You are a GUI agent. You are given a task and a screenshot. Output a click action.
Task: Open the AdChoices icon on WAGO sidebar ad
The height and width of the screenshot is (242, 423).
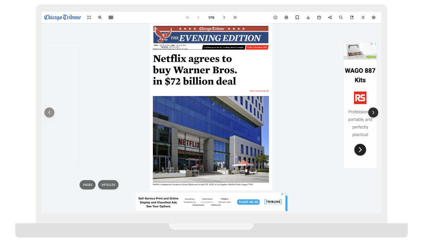(x=371, y=44)
